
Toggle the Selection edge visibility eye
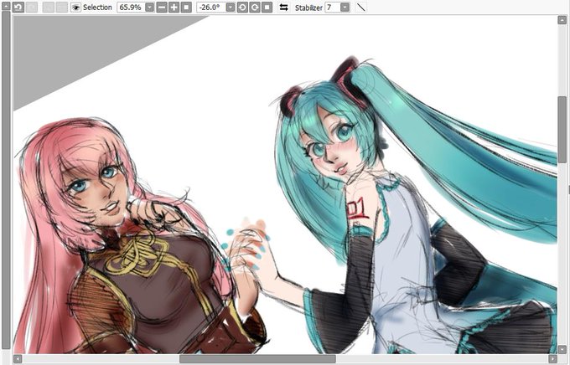pos(75,8)
